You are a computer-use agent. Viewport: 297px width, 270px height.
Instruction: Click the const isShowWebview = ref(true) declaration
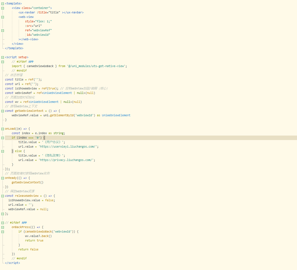point(32,88)
